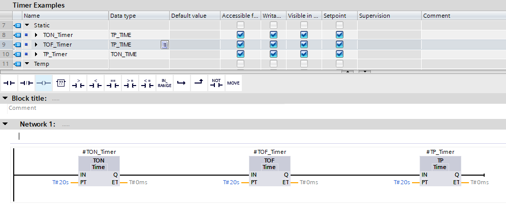Open data type picker for TOF_Timer
This screenshot has width=506, height=206.
[165, 45]
